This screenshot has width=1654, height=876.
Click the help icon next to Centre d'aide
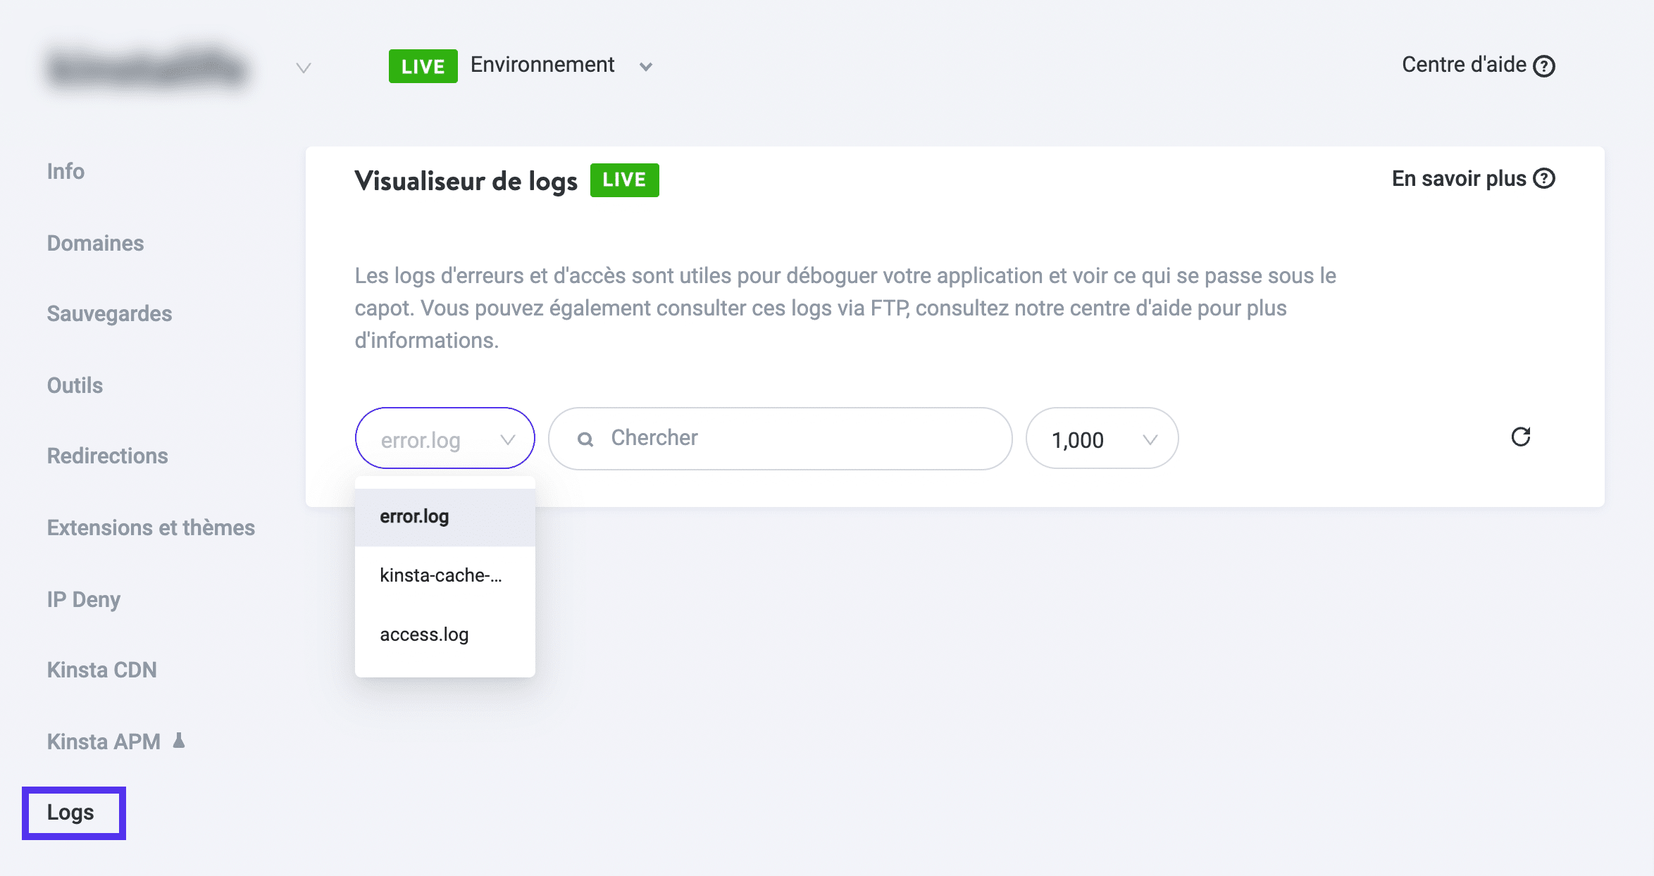[x=1543, y=65]
